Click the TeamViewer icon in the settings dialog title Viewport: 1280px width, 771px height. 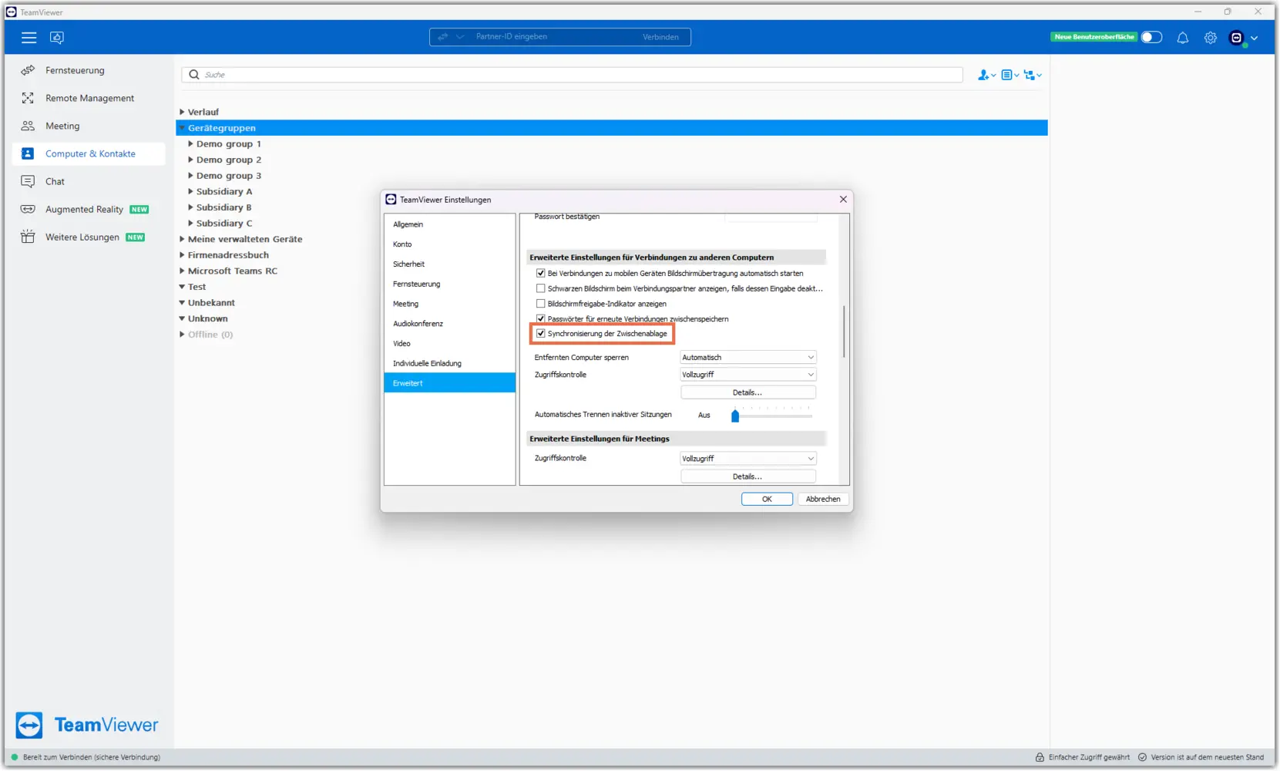[391, 200]
